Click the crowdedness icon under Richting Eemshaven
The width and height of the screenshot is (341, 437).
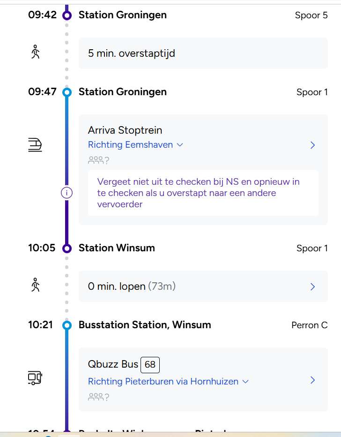pyautogui.click(x=98, y=160)
